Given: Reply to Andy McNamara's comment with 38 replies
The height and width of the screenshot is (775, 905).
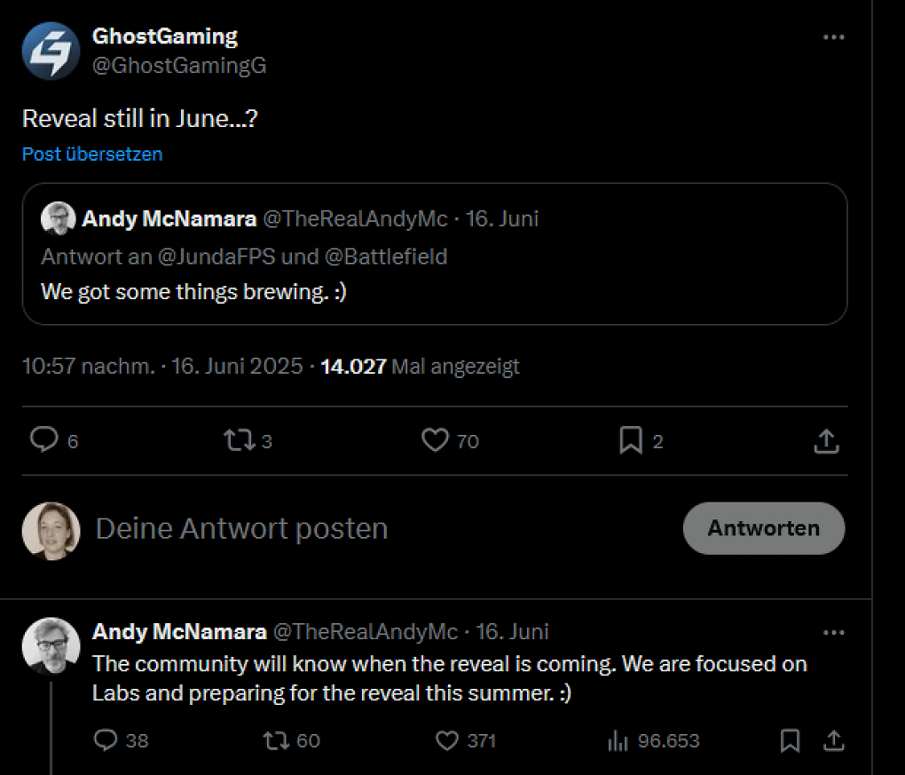Looking at the screenshot, I should [x=106, y=739].
